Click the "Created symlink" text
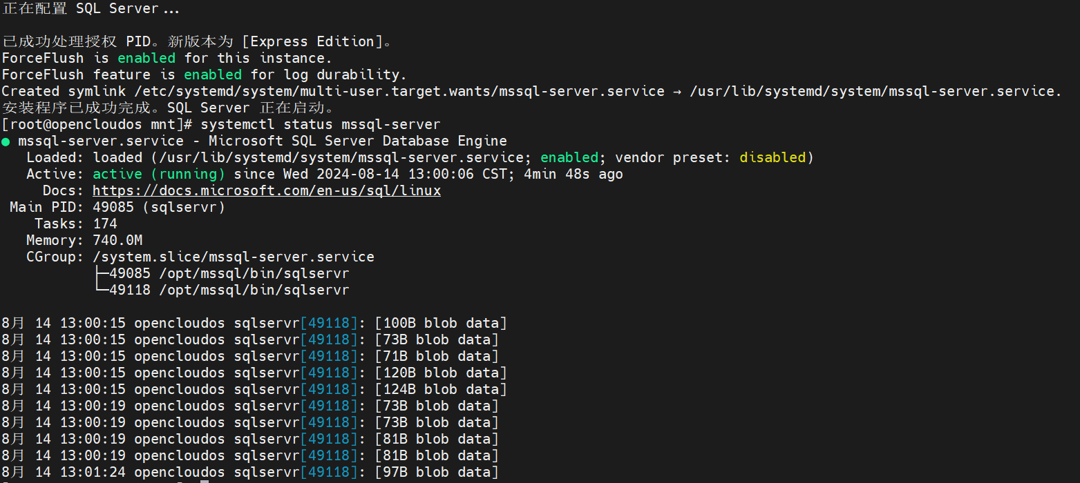The width and height of the screenshot is (1080, 483). 59,92
